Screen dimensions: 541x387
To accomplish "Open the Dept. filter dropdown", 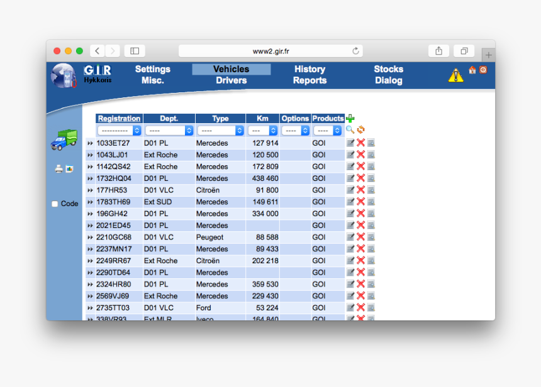I will tap(169, 131).
